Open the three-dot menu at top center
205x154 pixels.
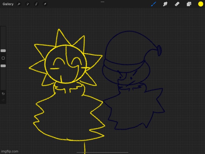pyautogui.click(x=102, y=2)
